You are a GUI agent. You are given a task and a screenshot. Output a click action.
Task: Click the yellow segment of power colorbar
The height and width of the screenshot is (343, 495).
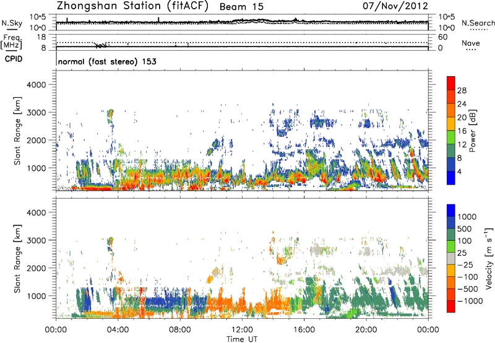pos(451,123)
